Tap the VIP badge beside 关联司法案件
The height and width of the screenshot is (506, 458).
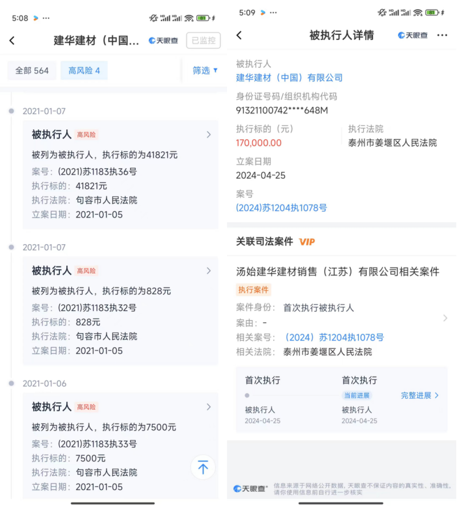coord(307,242)
